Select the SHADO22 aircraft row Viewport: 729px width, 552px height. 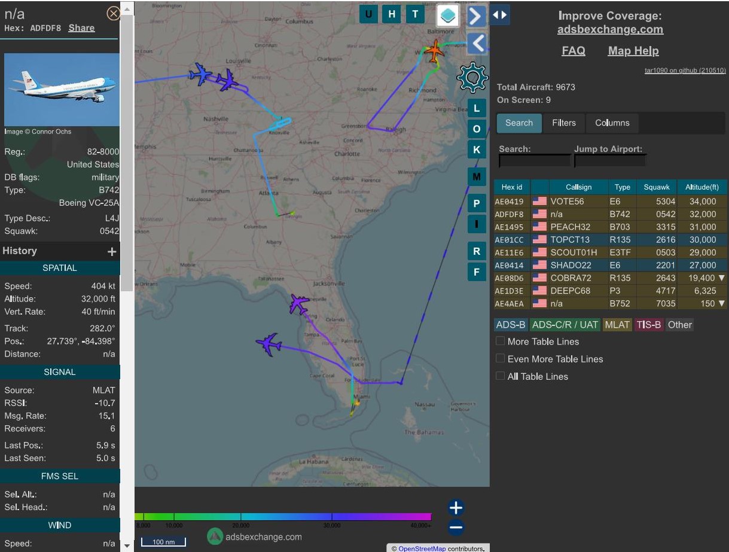(x=611, y=265)
